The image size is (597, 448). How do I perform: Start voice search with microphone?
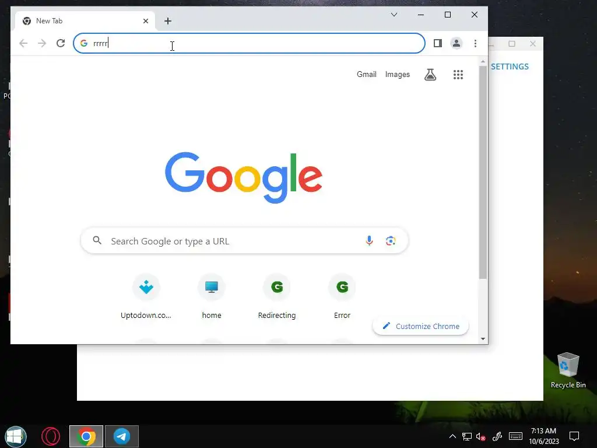(x=369, y=241)
